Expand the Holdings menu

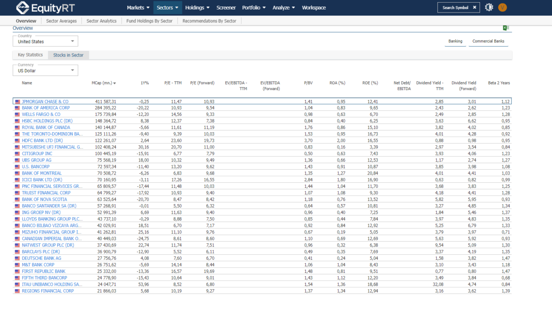tap(197, 8)
